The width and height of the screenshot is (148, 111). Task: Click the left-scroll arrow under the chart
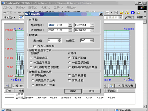click(x=8, y=85)
